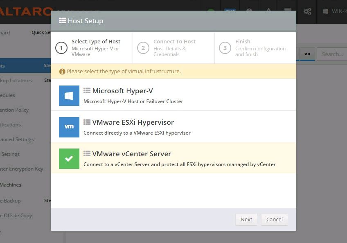The image size is (347, 243).
Task: Click the WIN-K host name in top bar
Action: [x=339, y=11]
